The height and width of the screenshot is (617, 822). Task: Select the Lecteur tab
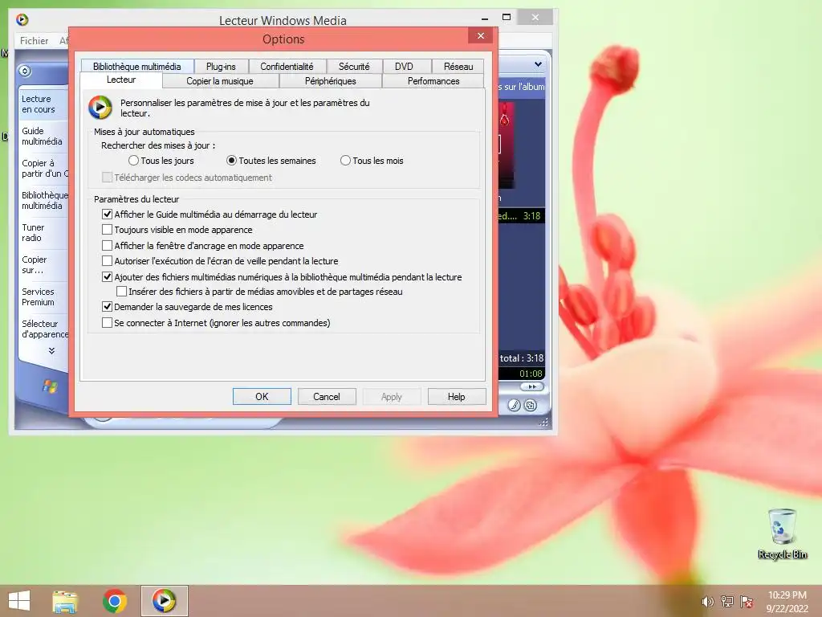[121, 80]
